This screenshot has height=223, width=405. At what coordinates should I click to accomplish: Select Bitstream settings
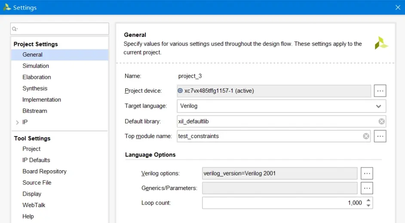35,111
